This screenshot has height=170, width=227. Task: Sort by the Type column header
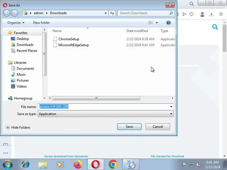(x=164, y=31)
